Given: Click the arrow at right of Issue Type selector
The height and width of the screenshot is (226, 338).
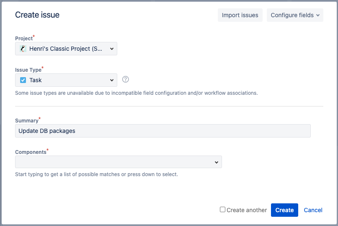Looking at the screenshot, I should pyautogui.click(x=112, y=80).
